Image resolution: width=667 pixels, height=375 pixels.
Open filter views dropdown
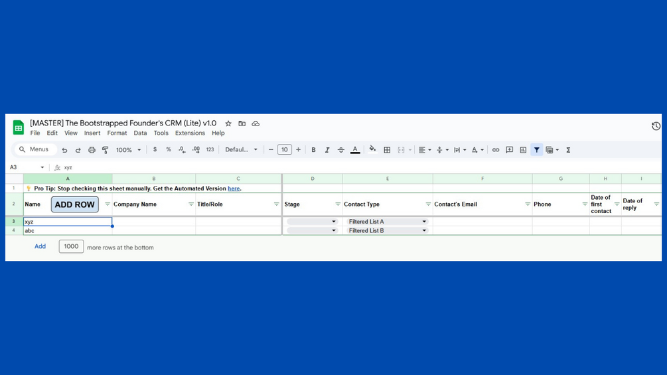[x=552, y=150]
